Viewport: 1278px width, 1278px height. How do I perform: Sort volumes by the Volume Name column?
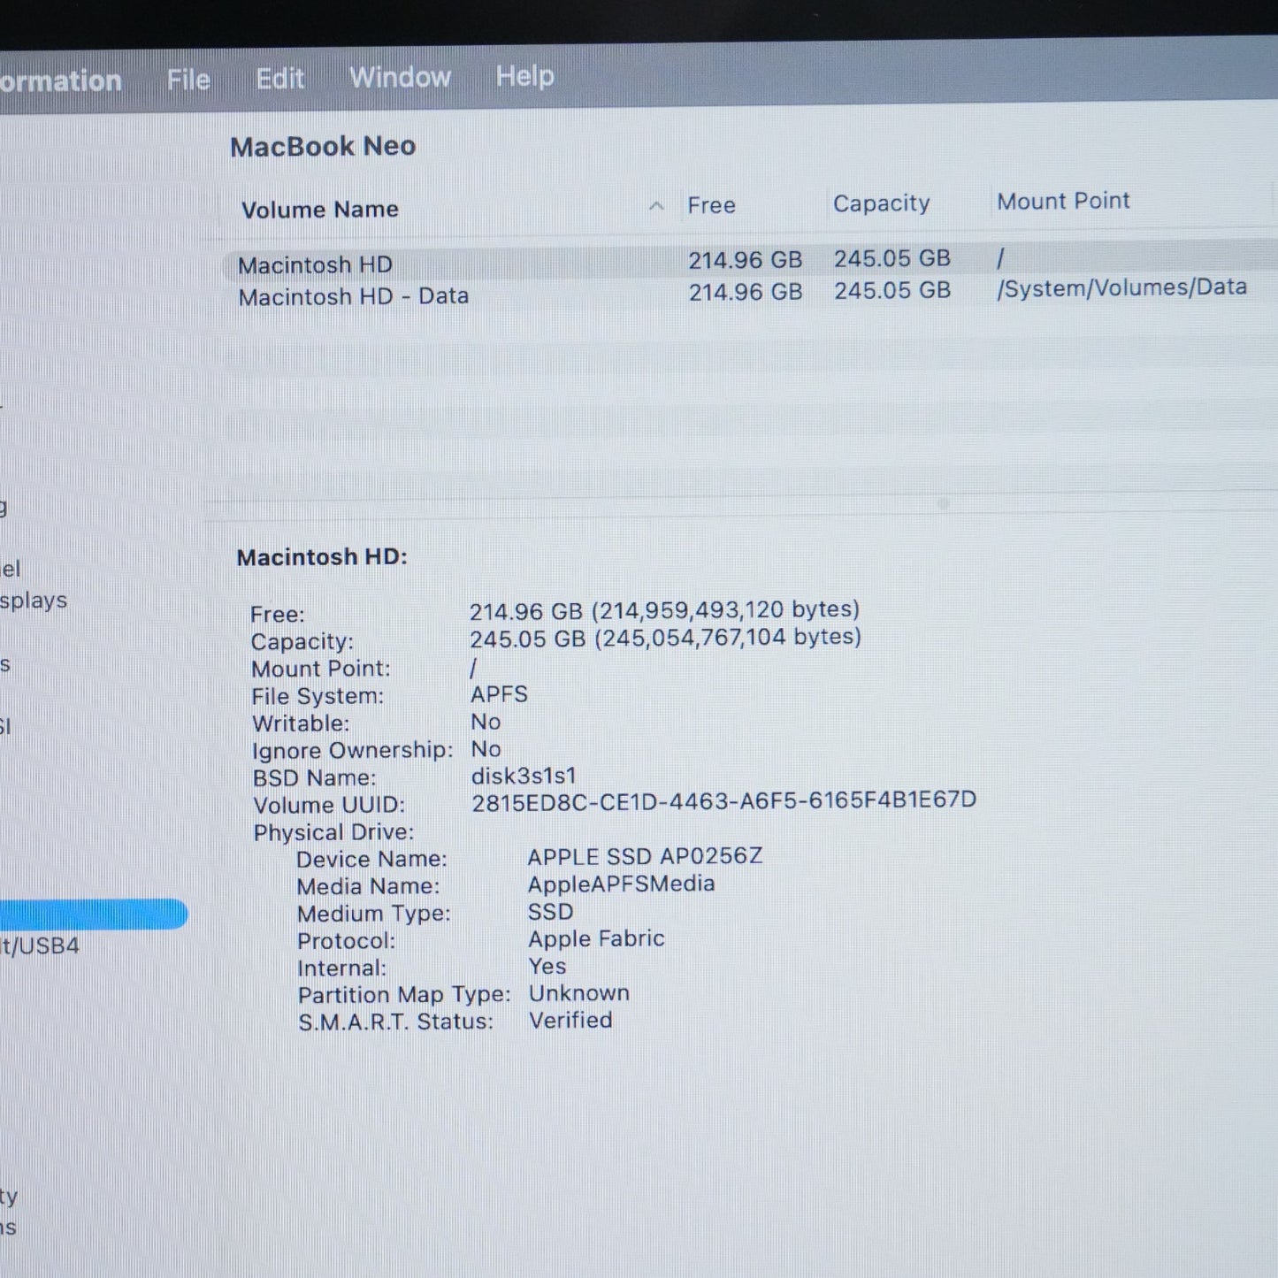coord(320,210)
